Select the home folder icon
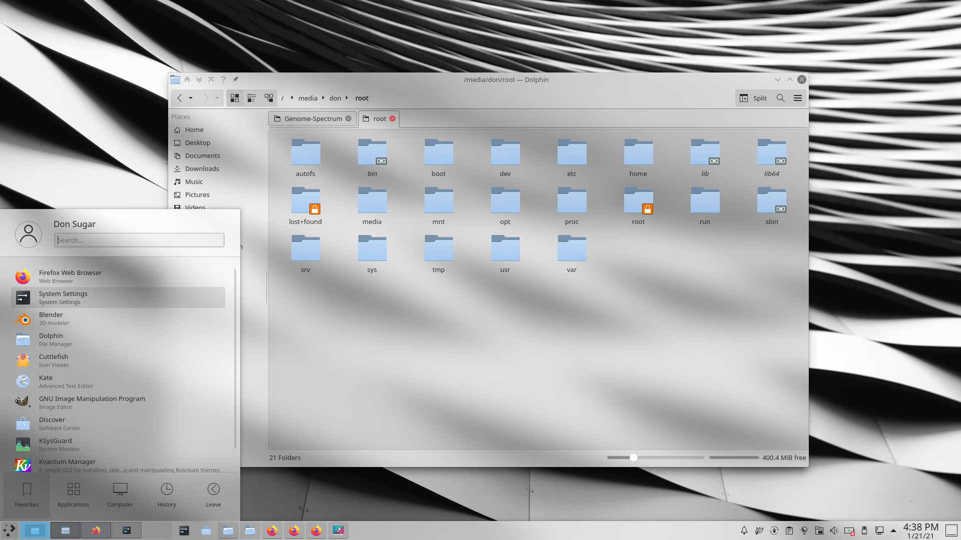The image size is (961, 540). (638, 152)
